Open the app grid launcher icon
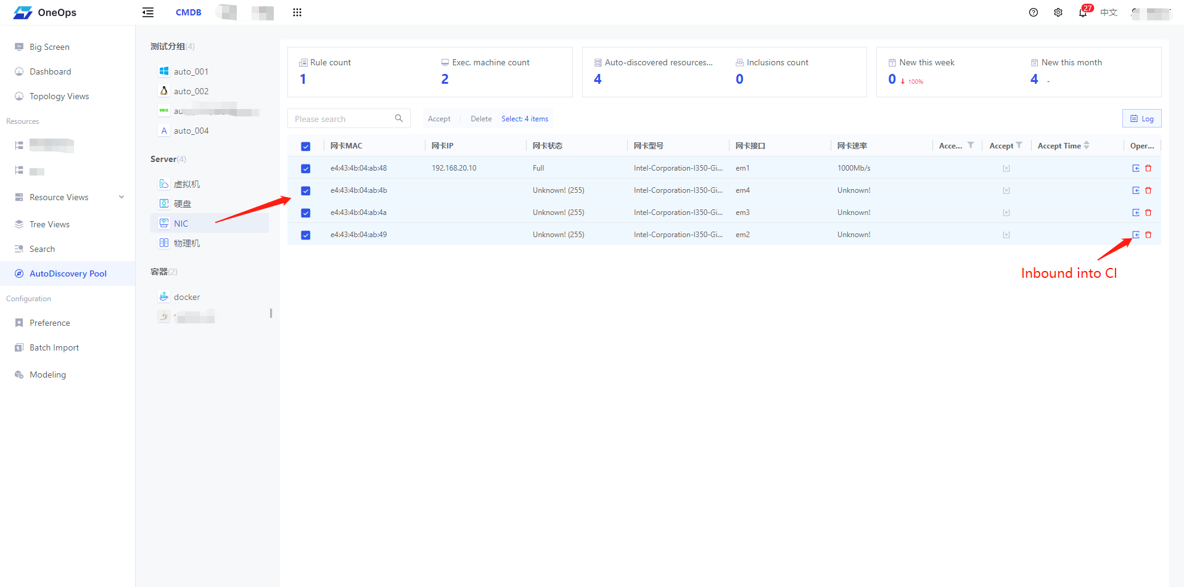 297,12
